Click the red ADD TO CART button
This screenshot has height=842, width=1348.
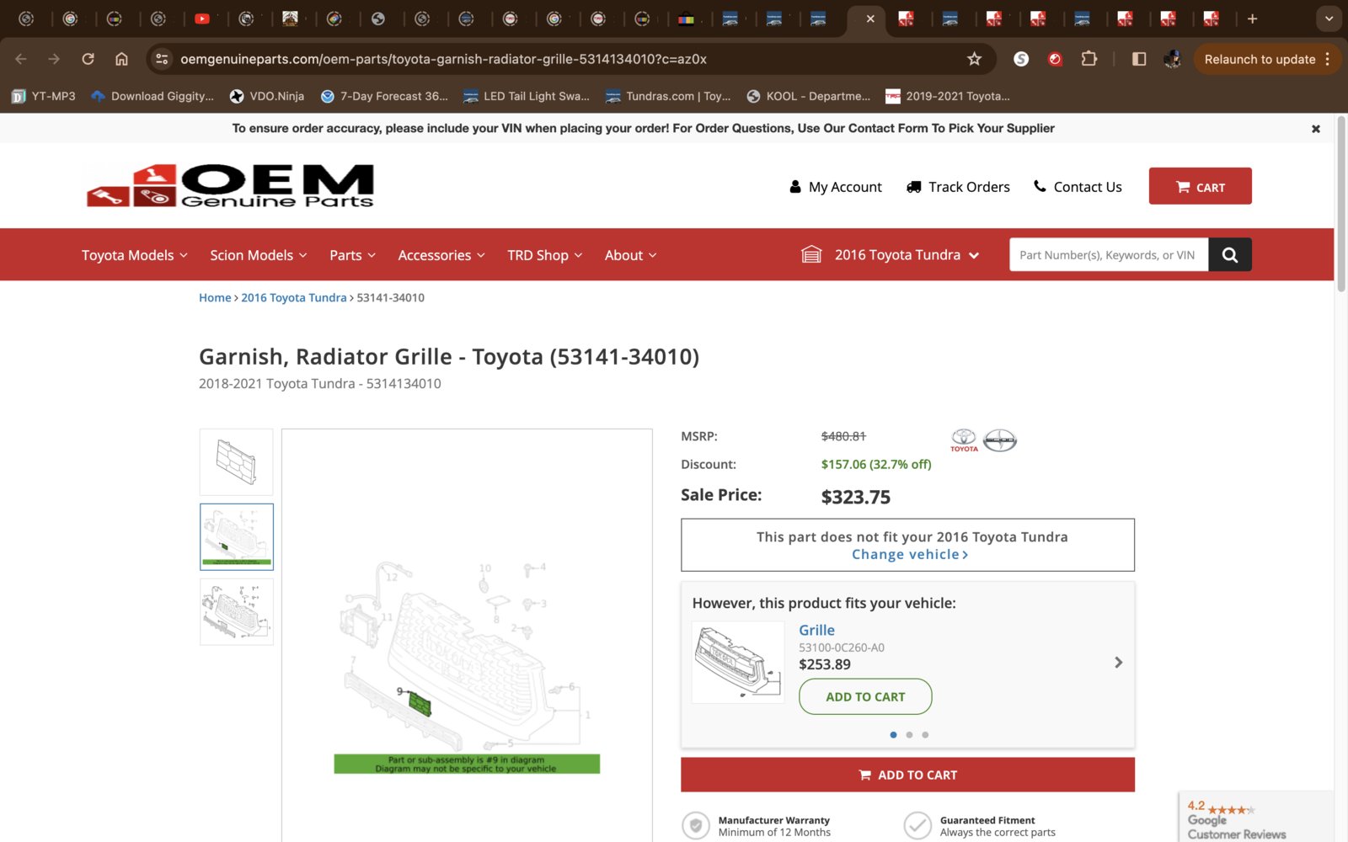pos(907,775)
